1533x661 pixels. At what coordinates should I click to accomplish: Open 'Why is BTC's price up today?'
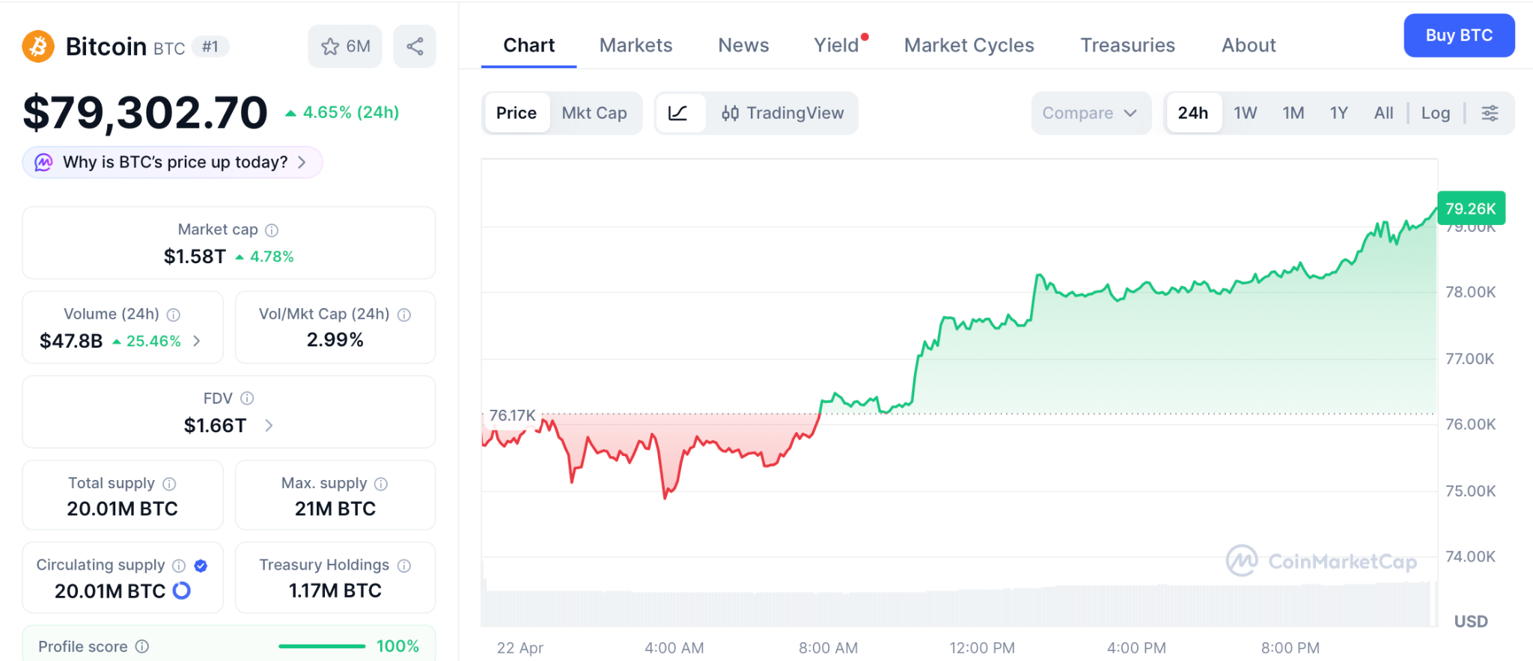[x=173, y=162]
